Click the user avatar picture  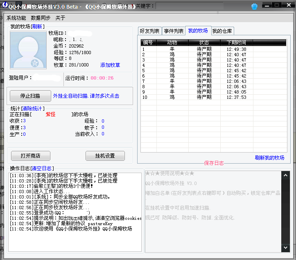[28, 50]
